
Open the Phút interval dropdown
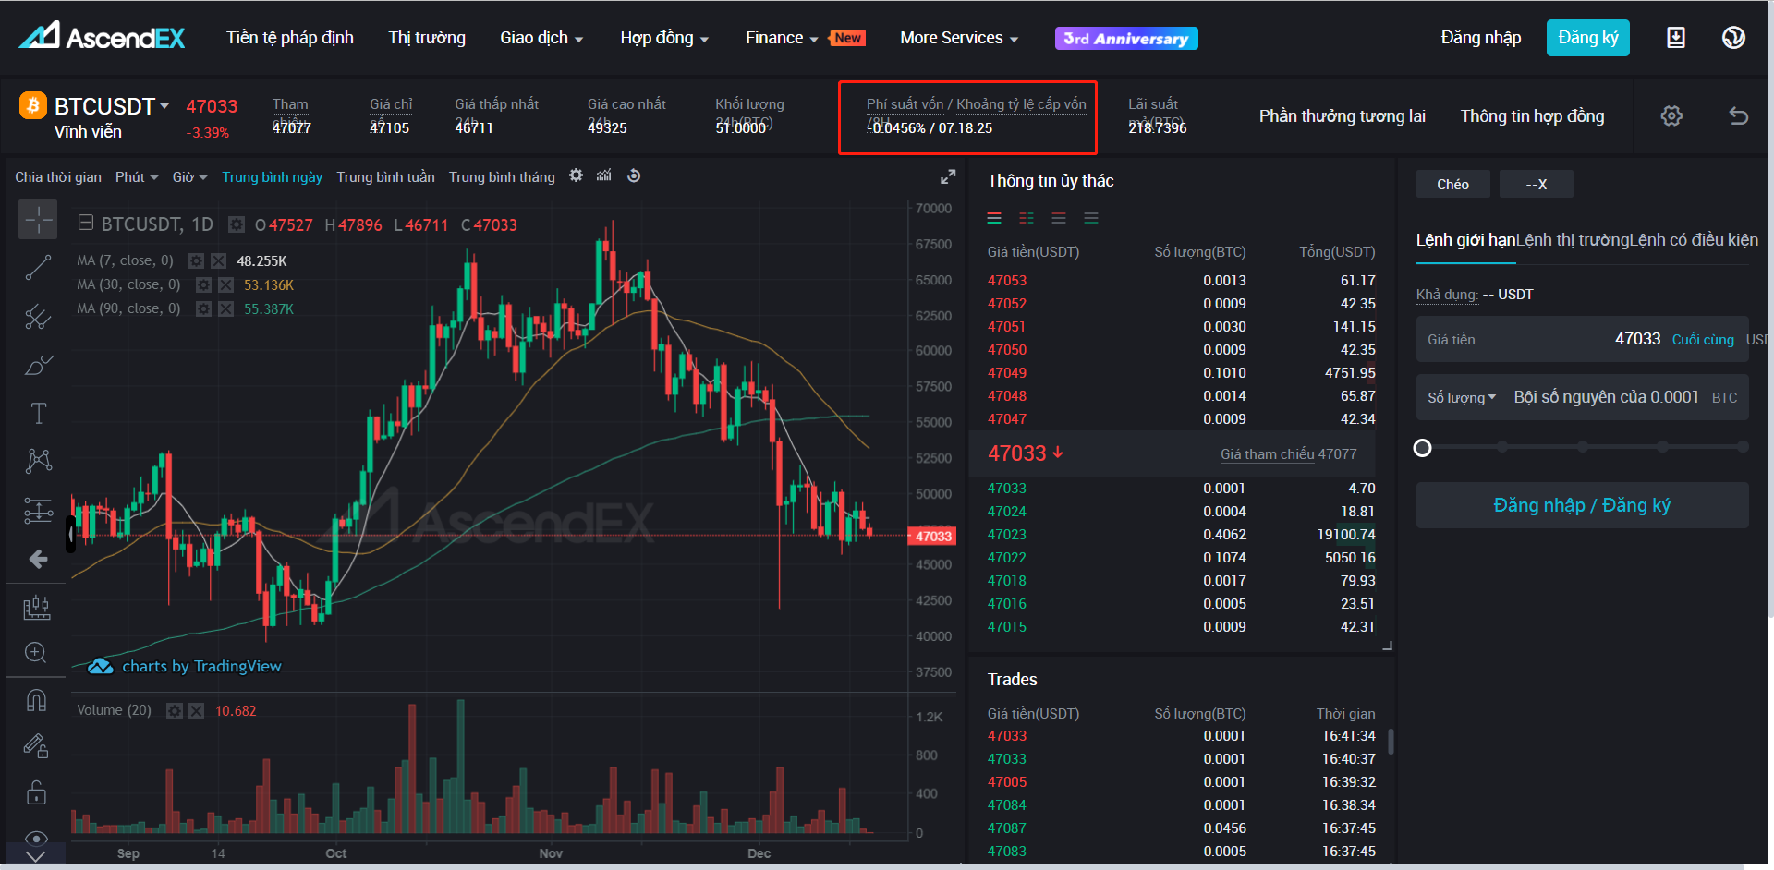(x=137, y=176)
